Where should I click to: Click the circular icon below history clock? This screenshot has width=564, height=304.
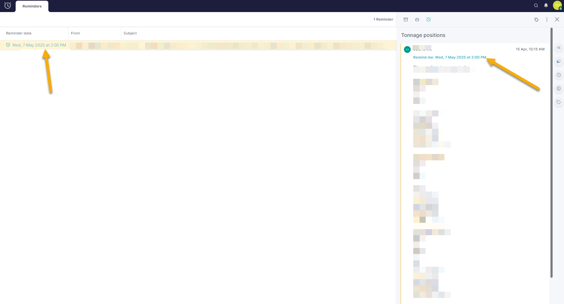coord(559,89)
